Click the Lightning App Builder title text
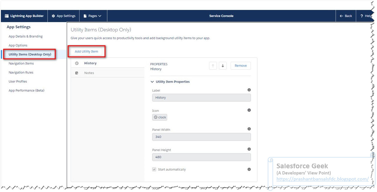Screen dimensions: 377x192 [x=27, y=16]
